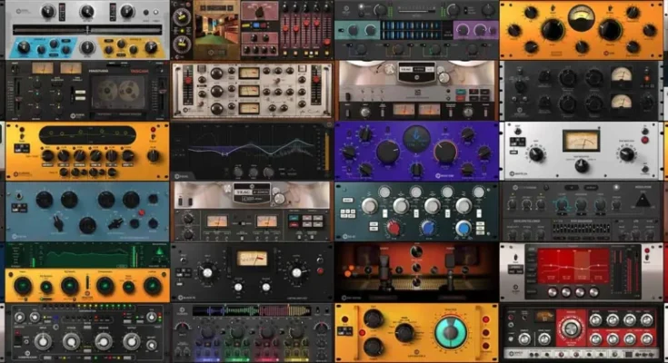This screenshot has height=363, width=668.
Task: Click the orange lamp on dark gray plugin
Action: [647, 78]
